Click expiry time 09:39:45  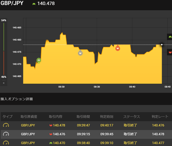point(107,134)
